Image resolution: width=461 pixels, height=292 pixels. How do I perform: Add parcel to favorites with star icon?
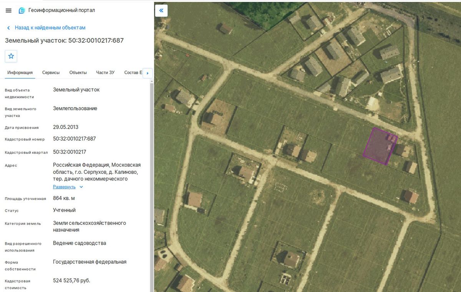(x=11, y=56)
